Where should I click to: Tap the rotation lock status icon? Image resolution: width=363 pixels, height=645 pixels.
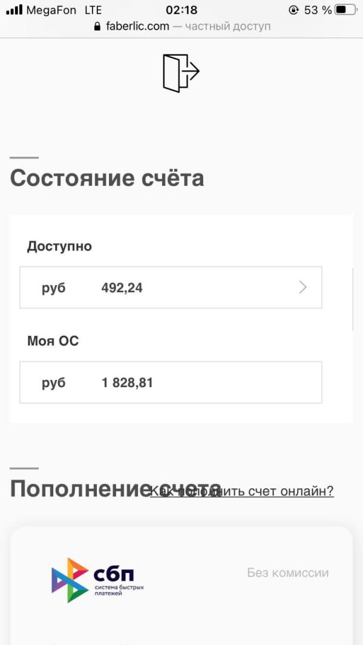293,10
